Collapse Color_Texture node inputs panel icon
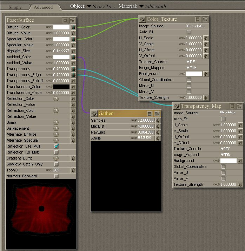The height and width of the screenshot is (251, 245). [198, 19]
